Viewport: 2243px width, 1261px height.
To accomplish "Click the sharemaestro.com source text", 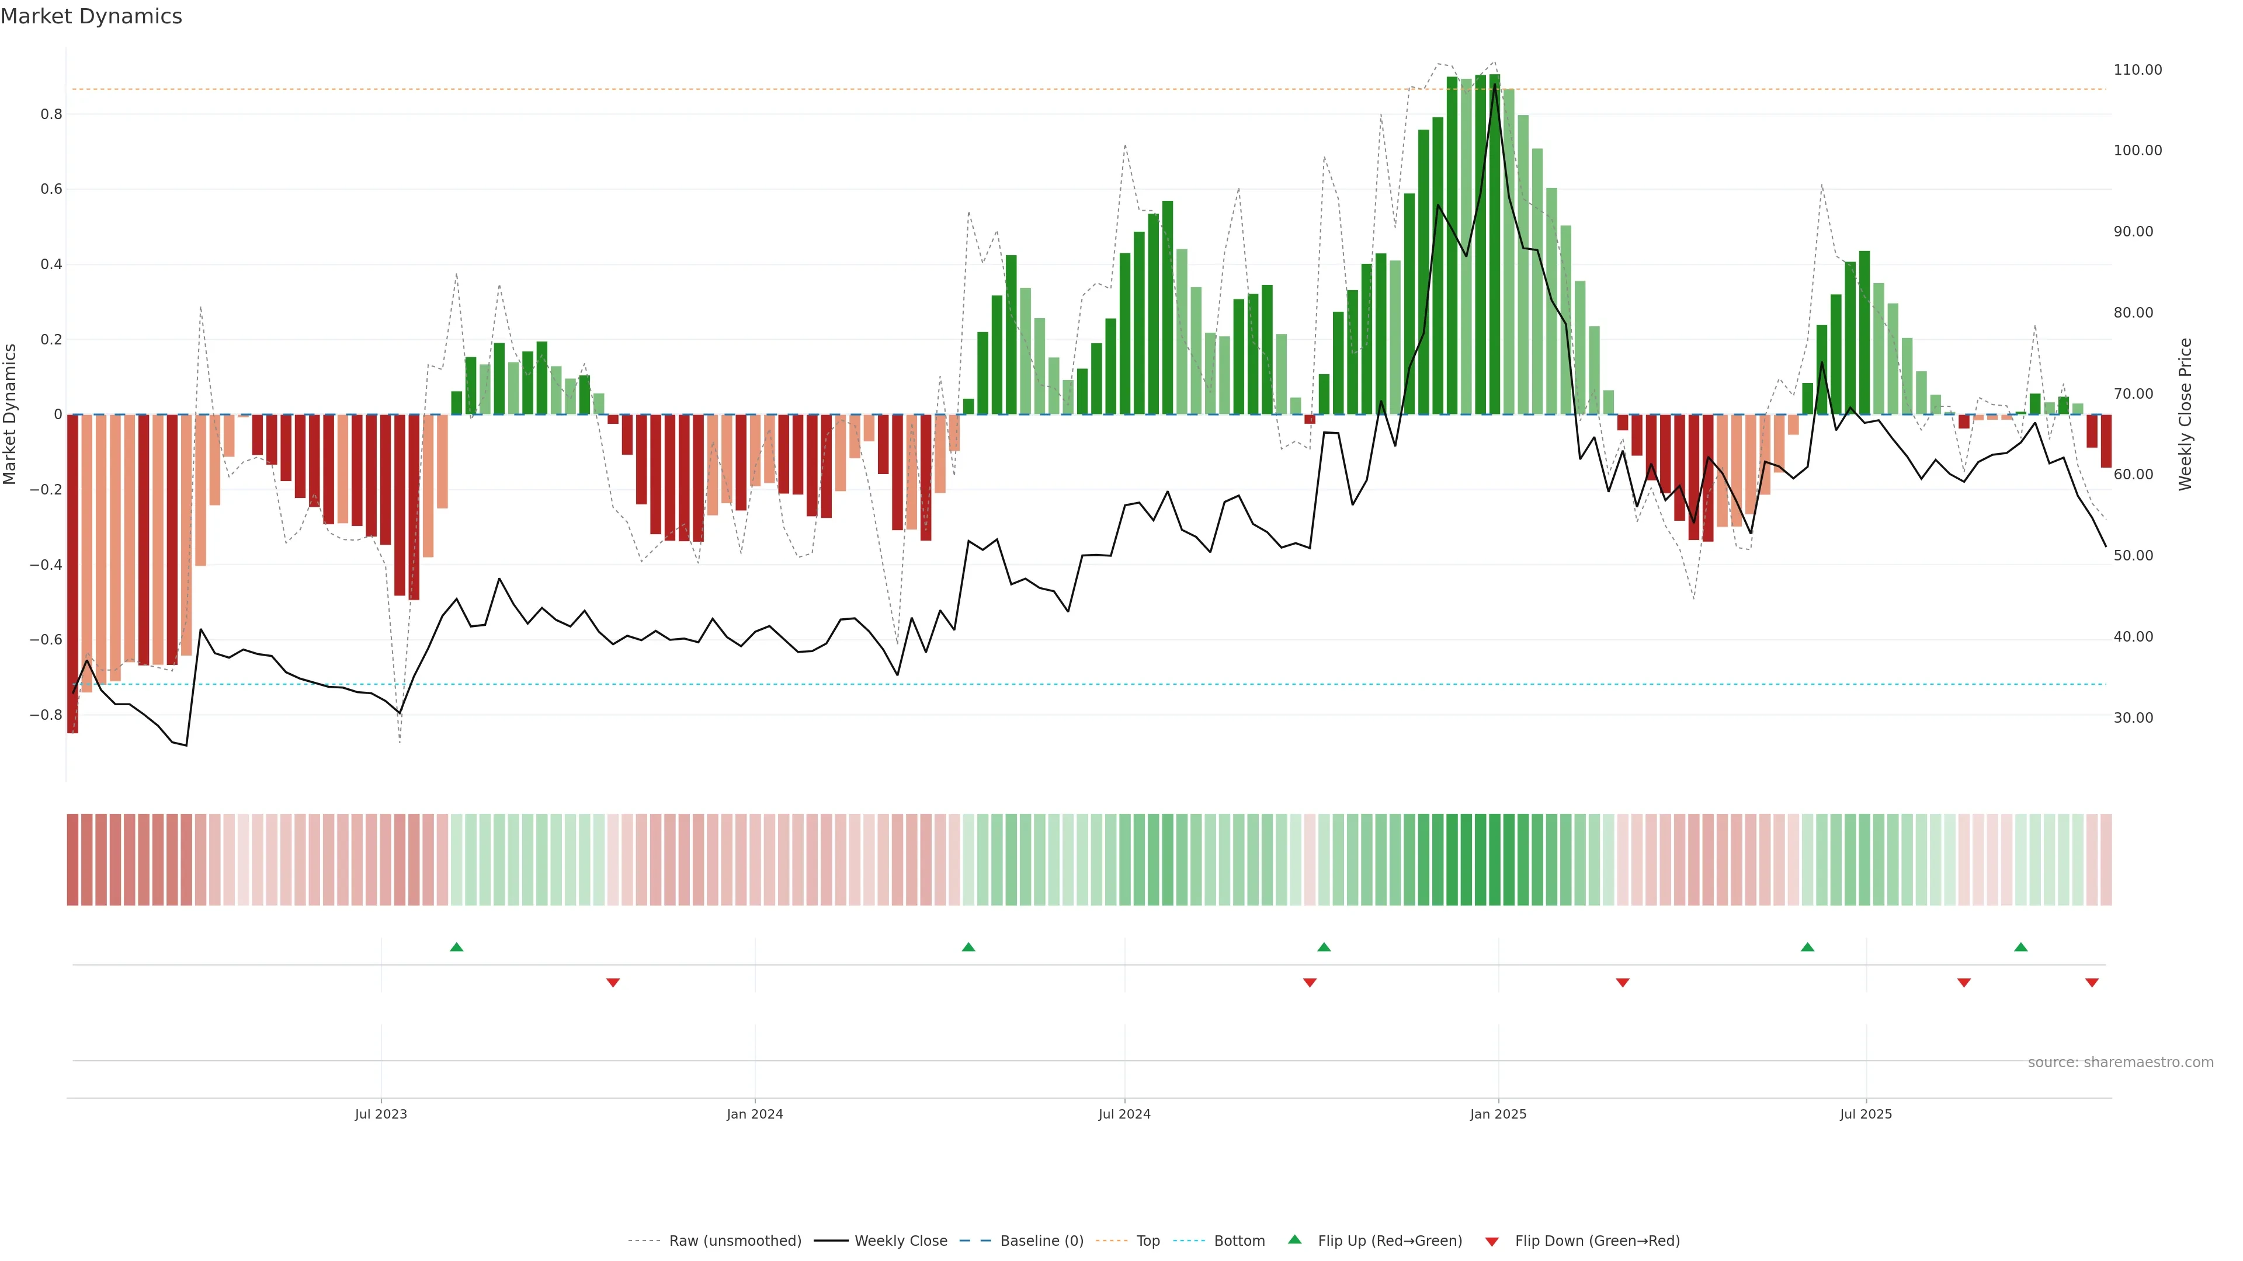I will [x=2120, y=1063].
